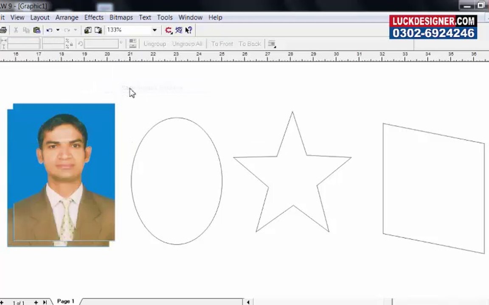Click the last page navigation arrow
The image size is (489, 305).
(x=45, y=302)
